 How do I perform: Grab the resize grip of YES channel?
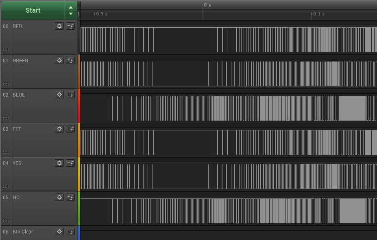point(6,187)
